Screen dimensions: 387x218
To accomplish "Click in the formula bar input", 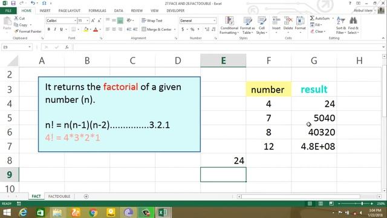I will 227,47.
